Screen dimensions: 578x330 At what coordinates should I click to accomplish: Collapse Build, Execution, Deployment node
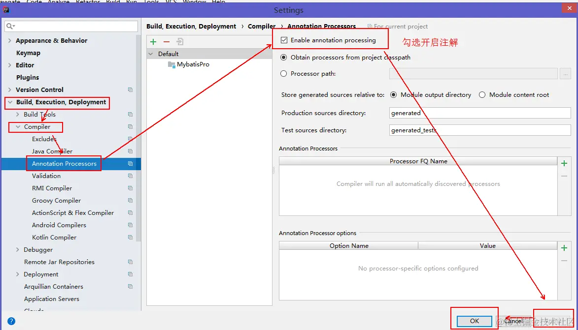pyautogui.click(x=10, y=102)
